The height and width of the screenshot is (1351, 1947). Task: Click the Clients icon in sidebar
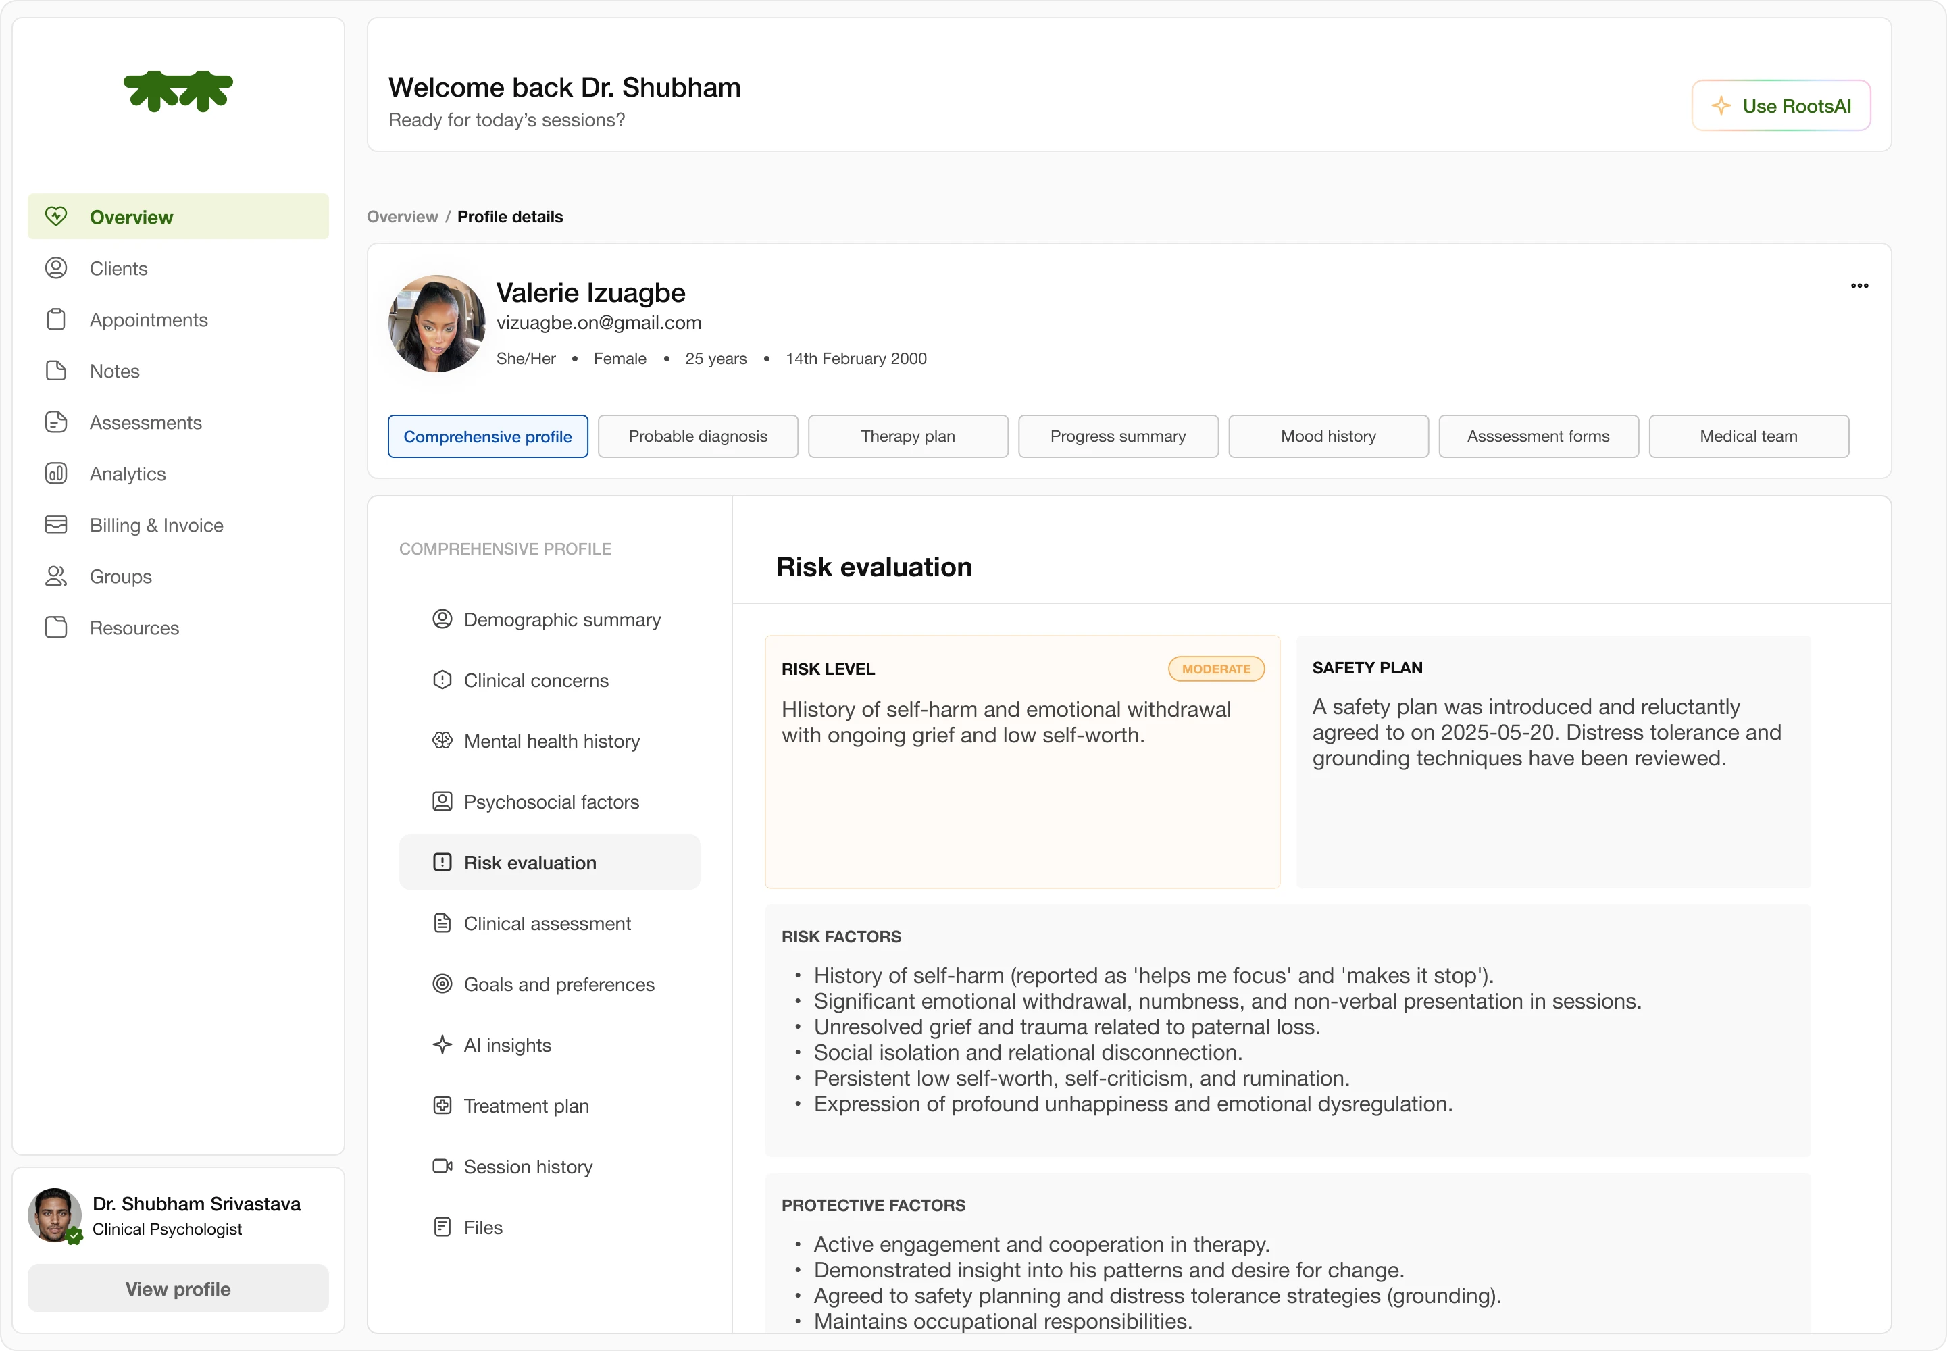pyautogui.click(x=56, y=268)
